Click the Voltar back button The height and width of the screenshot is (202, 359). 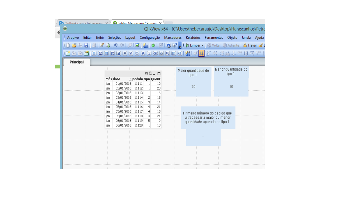214,45
